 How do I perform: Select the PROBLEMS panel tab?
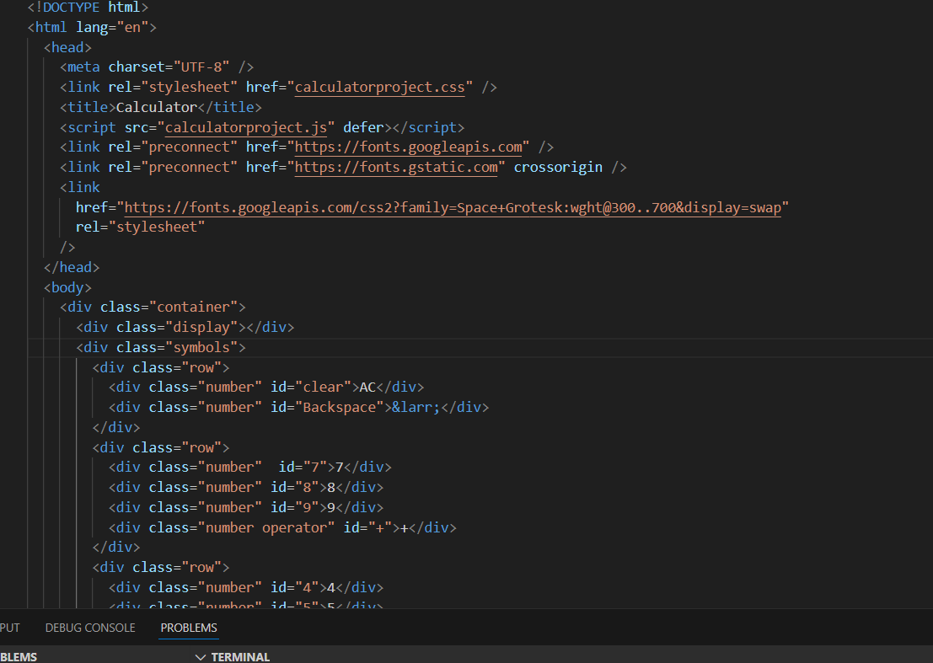(189, 628)
